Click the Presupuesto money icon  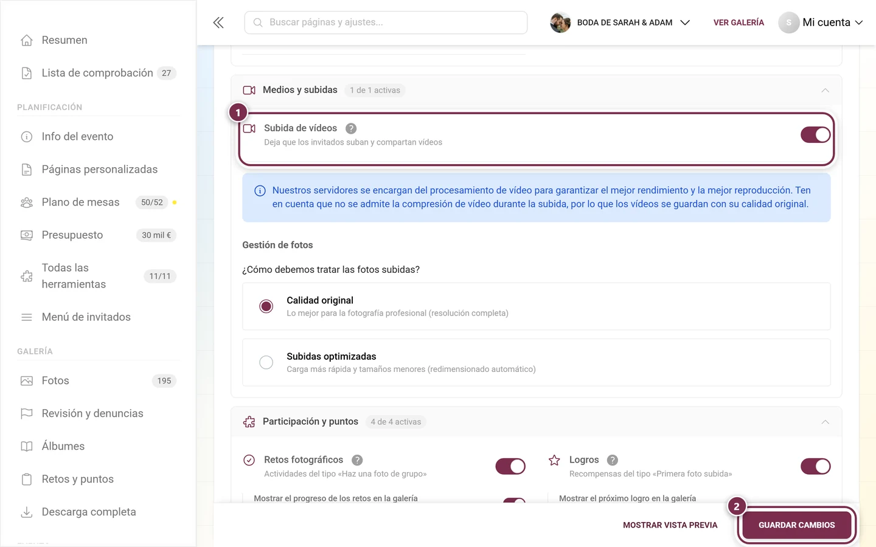tap(27, 235)
